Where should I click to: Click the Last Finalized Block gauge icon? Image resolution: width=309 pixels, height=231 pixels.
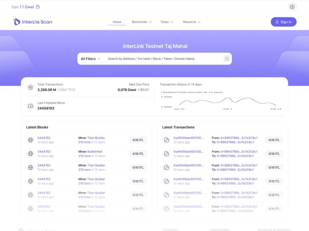[30, 106]
